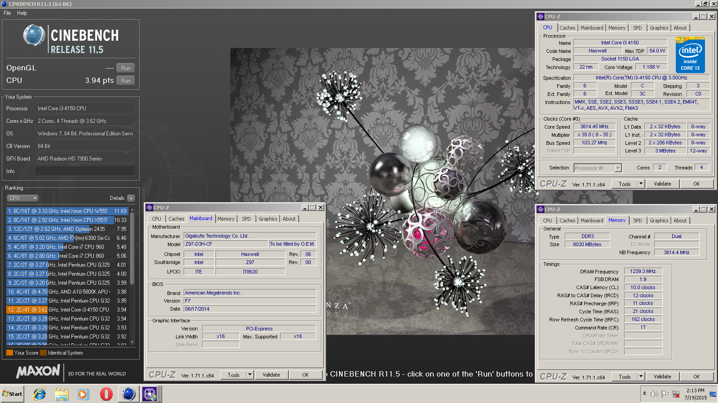This screenshot has width=718, height=403.
Task: Click the Cinebench logo sphere icon
Action: [x=34, y=35]
